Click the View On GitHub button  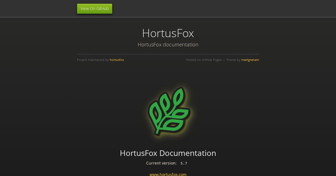coord(95,9)
